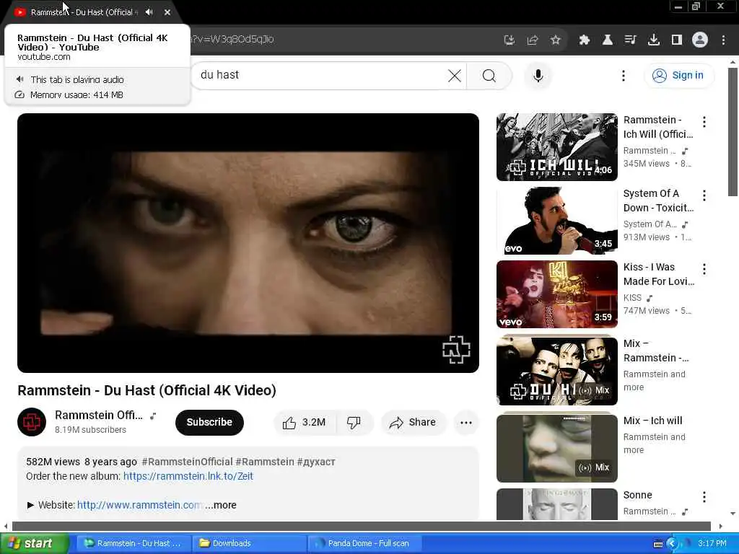
Task: Click the #духаст hashtag
Action: [x=316, y=462]
